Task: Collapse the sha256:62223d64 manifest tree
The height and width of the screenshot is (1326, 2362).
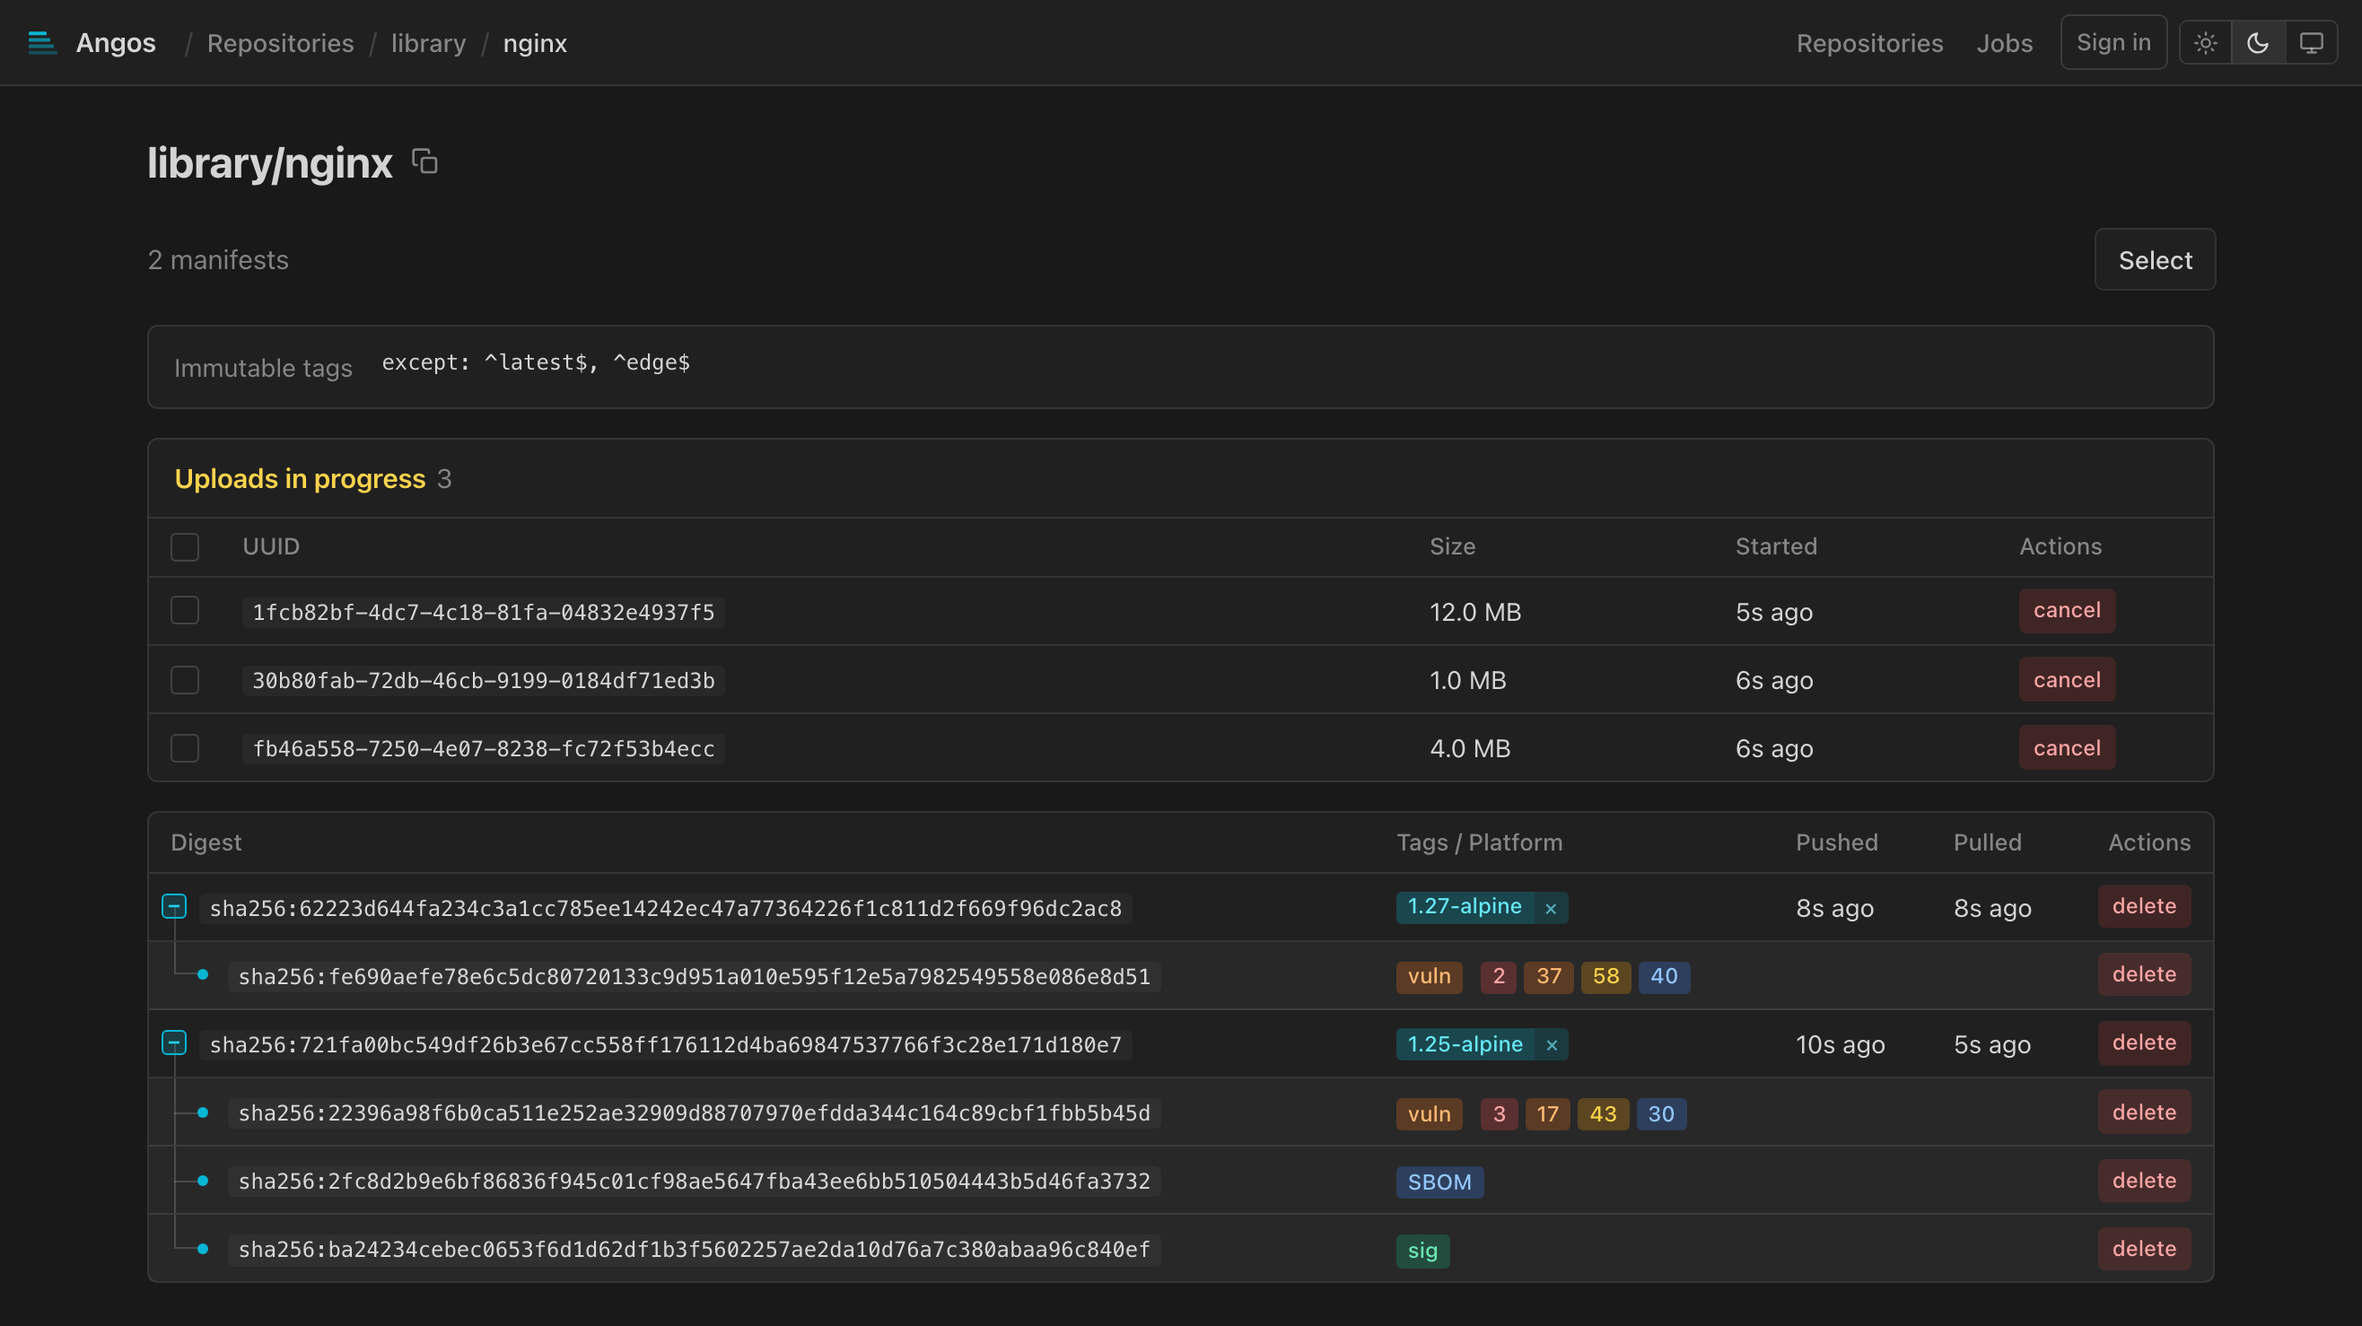Action: tap(174, 907)
